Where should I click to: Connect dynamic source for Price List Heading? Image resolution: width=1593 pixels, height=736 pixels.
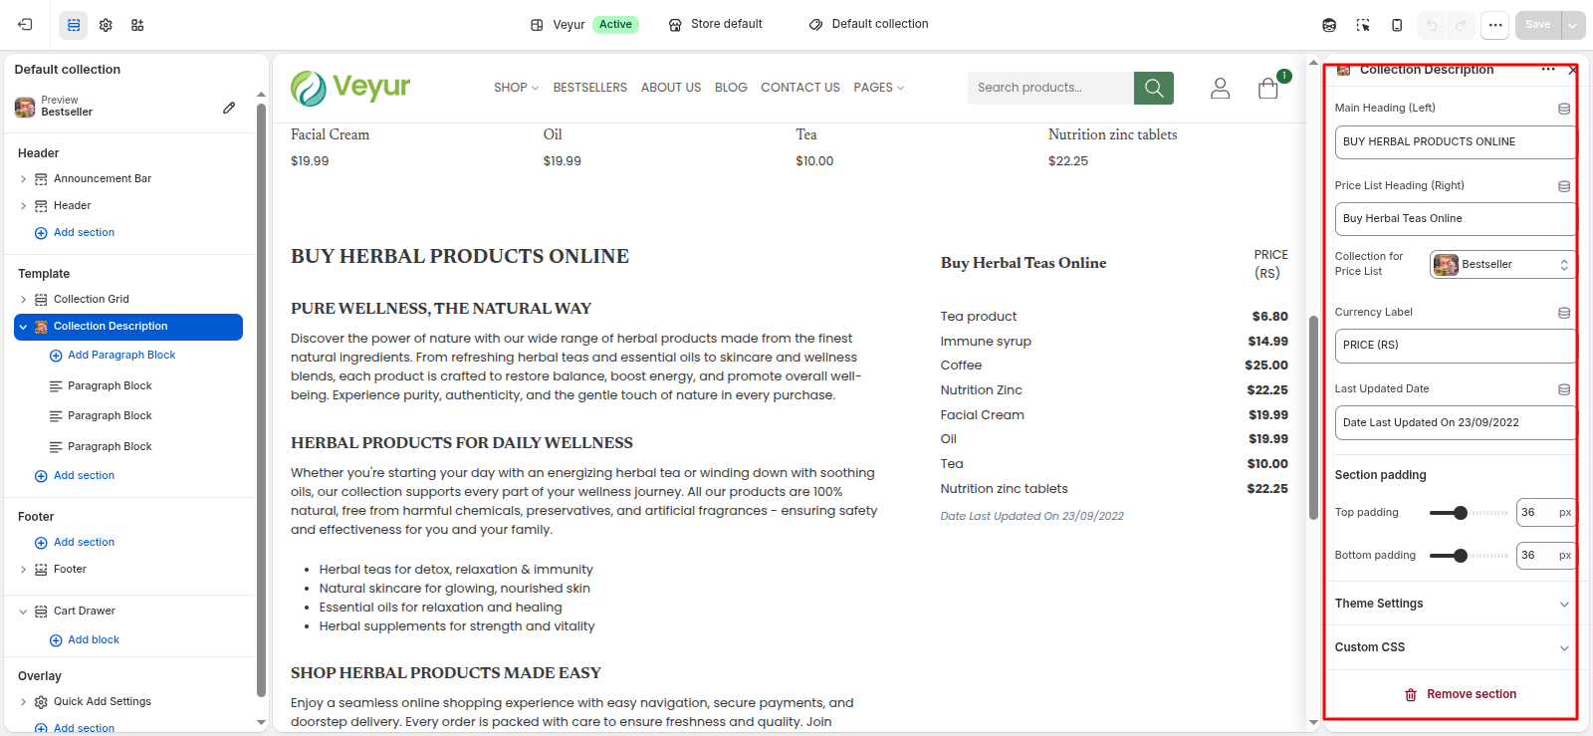[x=1564, y=186]
